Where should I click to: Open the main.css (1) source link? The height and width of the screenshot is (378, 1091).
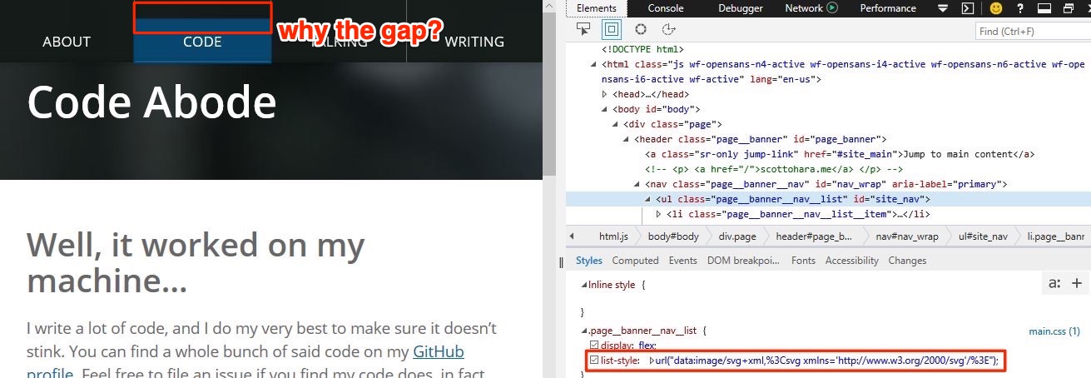(x=1054, y=331)
